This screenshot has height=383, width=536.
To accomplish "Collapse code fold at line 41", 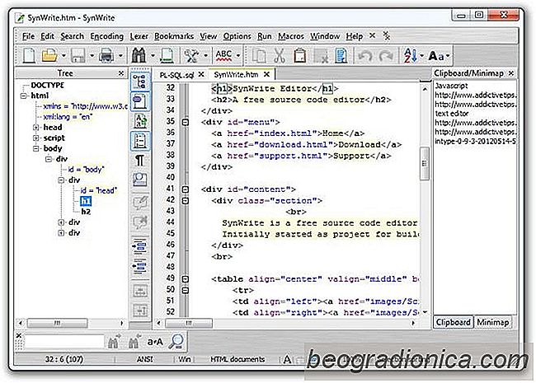I will pos(185,189).
